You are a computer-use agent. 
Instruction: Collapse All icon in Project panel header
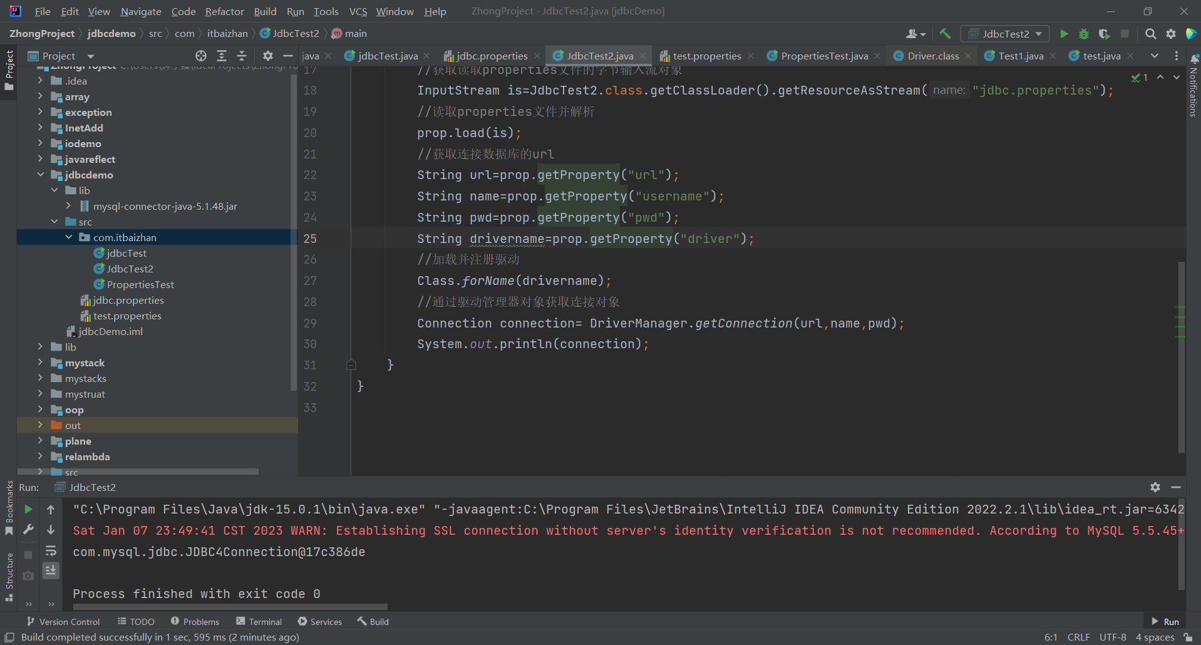click(242, 56)
